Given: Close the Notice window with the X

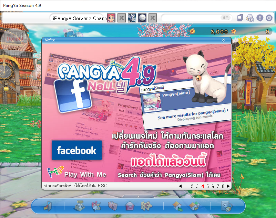Looking at the screenshot, I should pyautogui.click(x=223, y=40).
